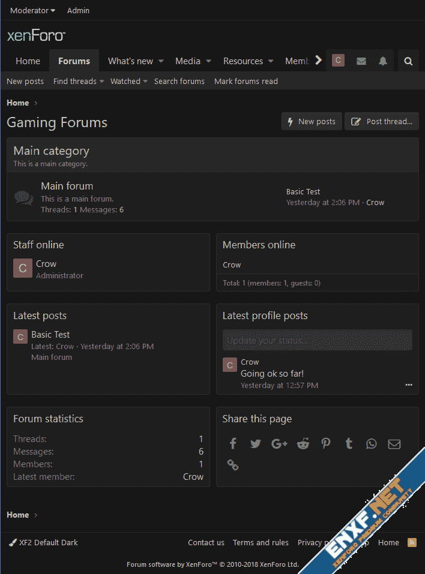The width and height of the screenshot is (425, 574).
Task: Open the conversations envelope icon
Action: [361, 61]
